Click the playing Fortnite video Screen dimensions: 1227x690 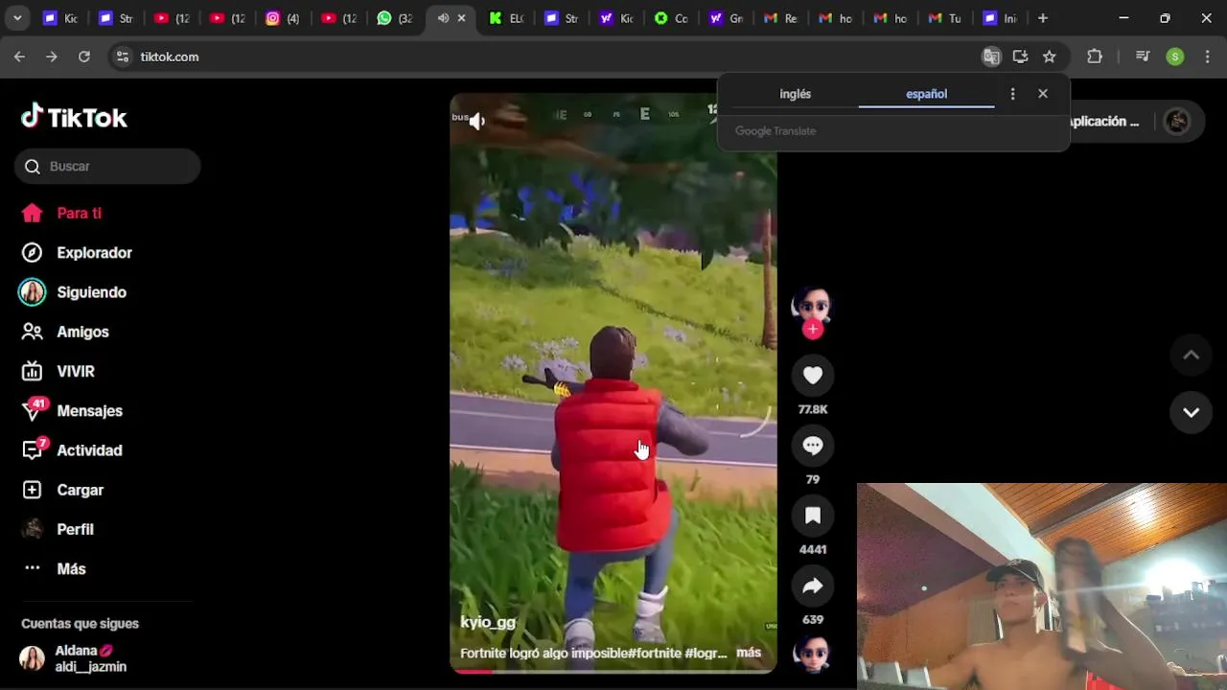click(x=613, y=383)
